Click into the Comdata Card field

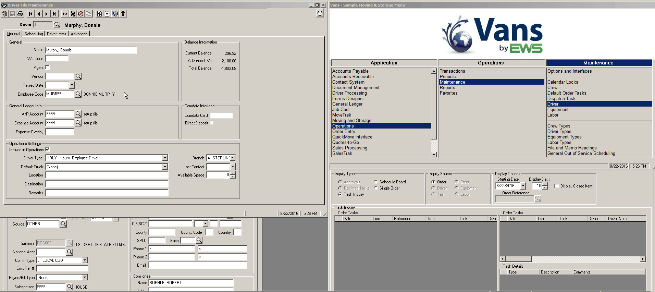click(221, 115)
